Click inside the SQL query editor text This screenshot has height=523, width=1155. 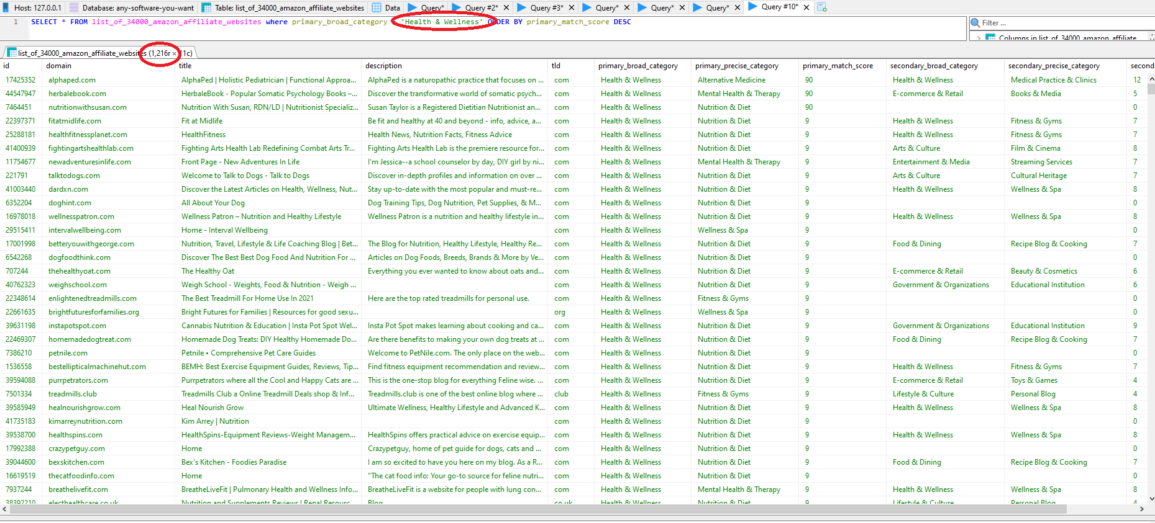point(331,22)
